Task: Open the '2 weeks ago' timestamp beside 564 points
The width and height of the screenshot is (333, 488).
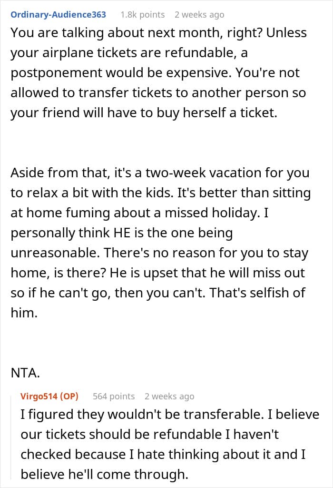Action: coord(169,396)
